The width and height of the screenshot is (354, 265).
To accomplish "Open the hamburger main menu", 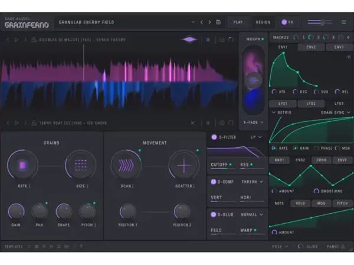I will [x=343, y=22].
